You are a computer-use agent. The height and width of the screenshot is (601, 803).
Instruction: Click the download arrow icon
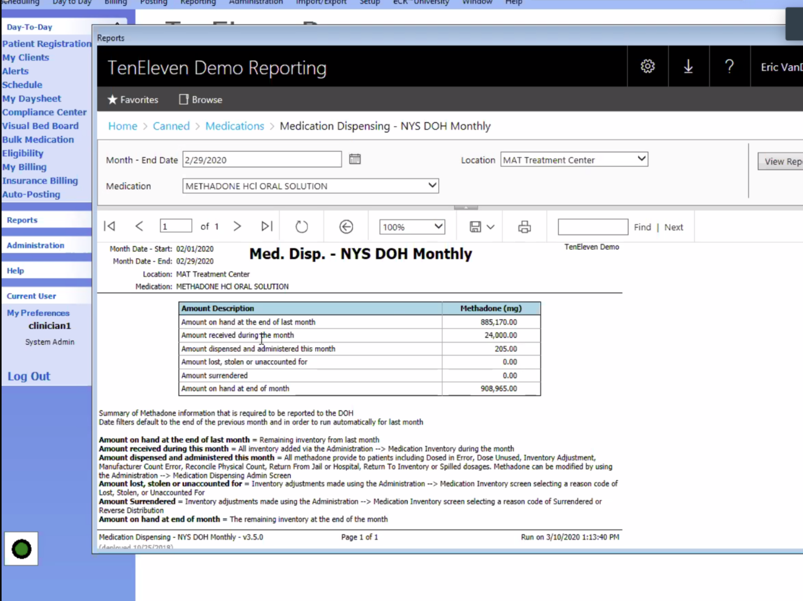(x=688, y=66)
